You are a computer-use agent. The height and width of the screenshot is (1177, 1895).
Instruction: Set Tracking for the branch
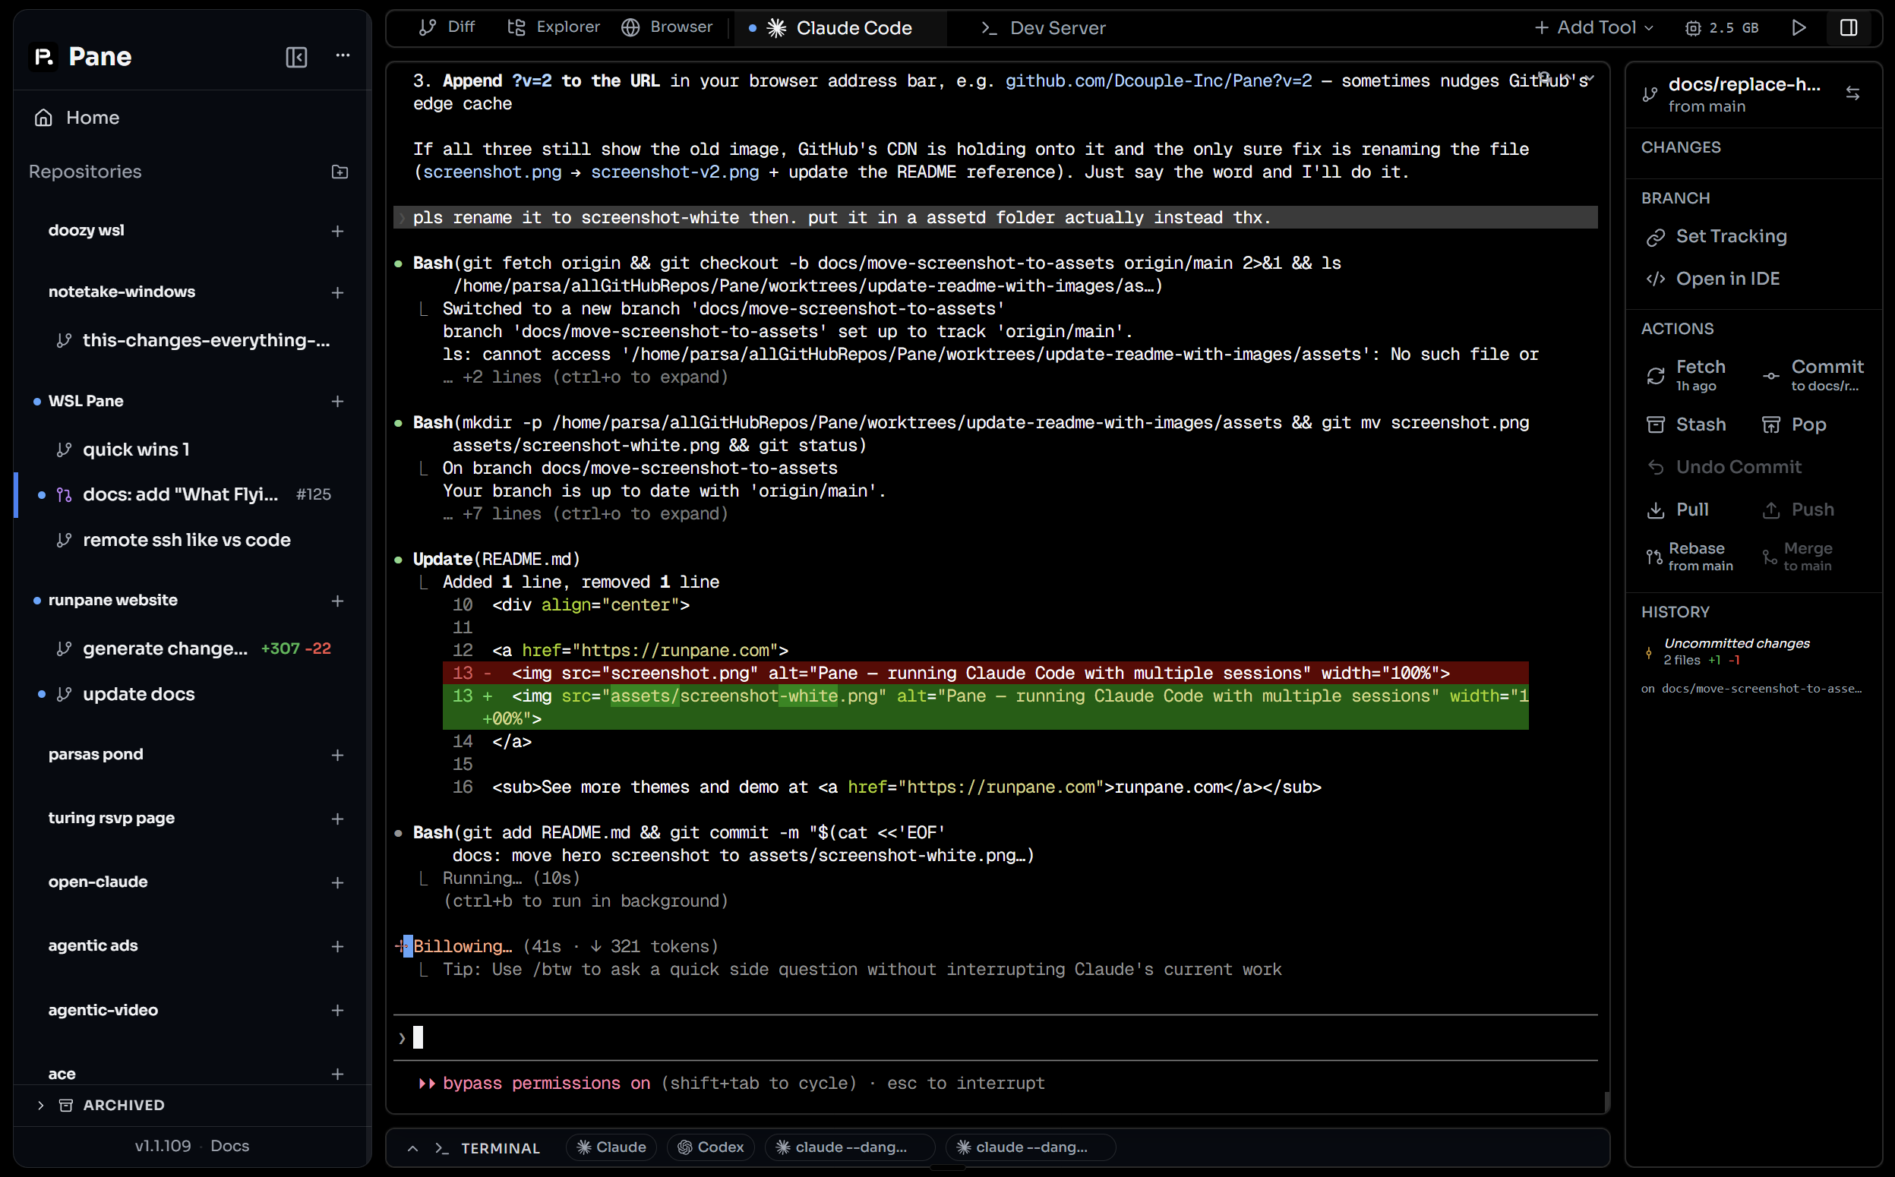[x=1717, y=237]
